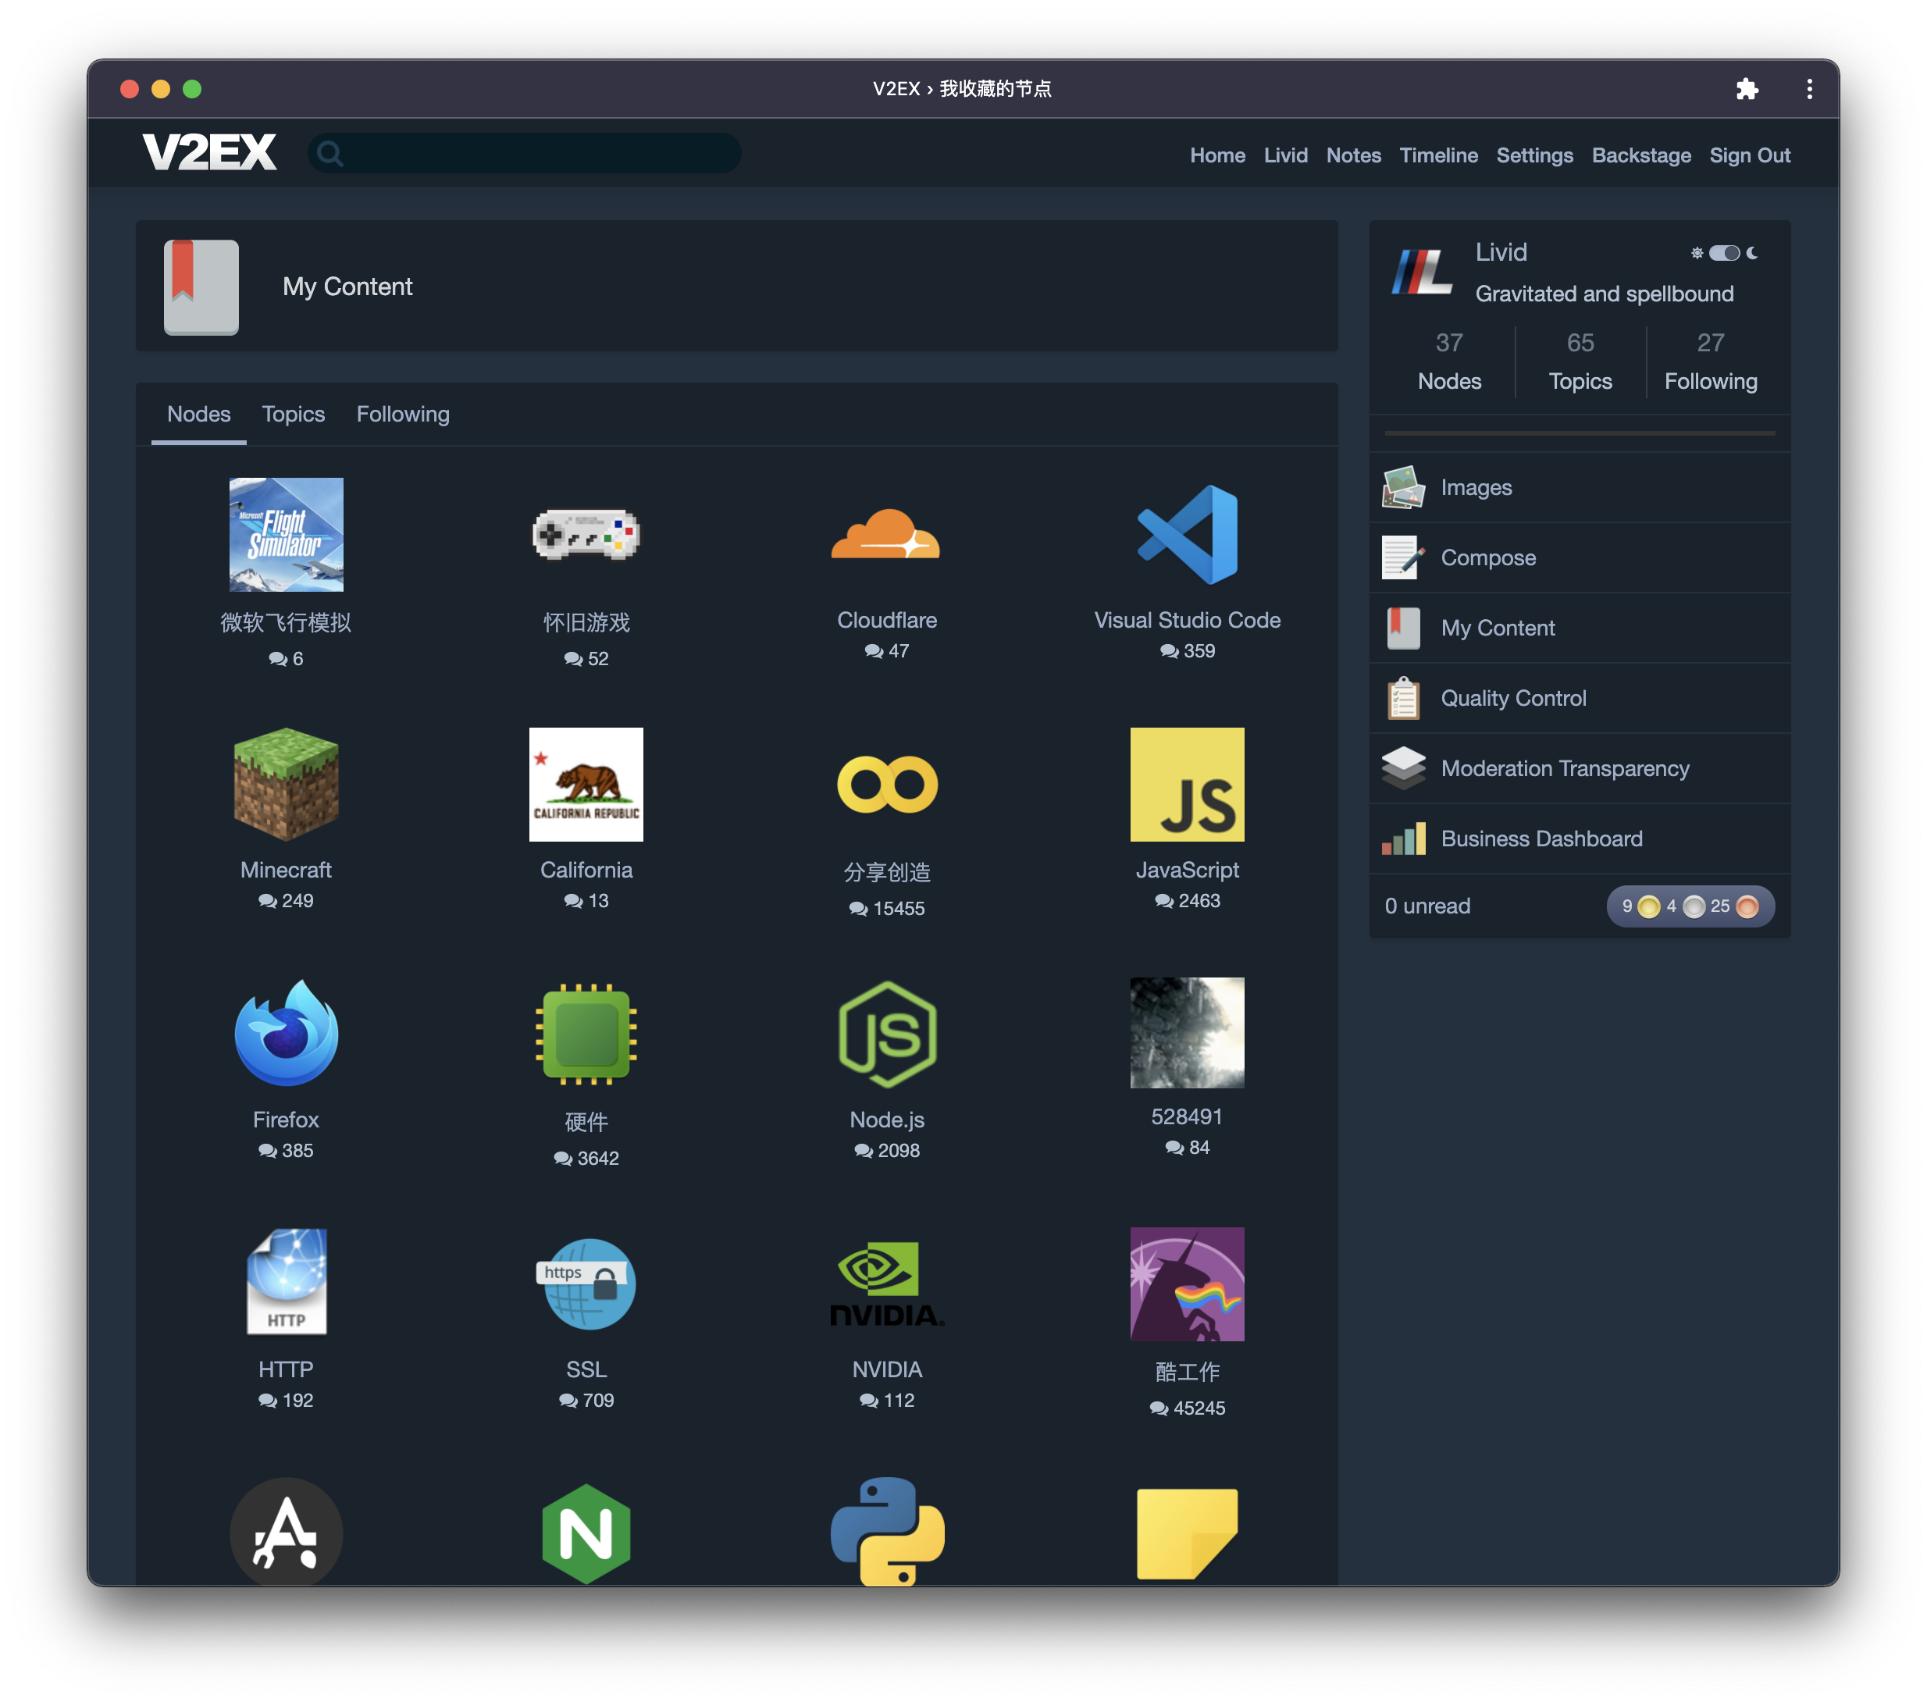Switch to the Nodes tab

(x=199, y=414)
